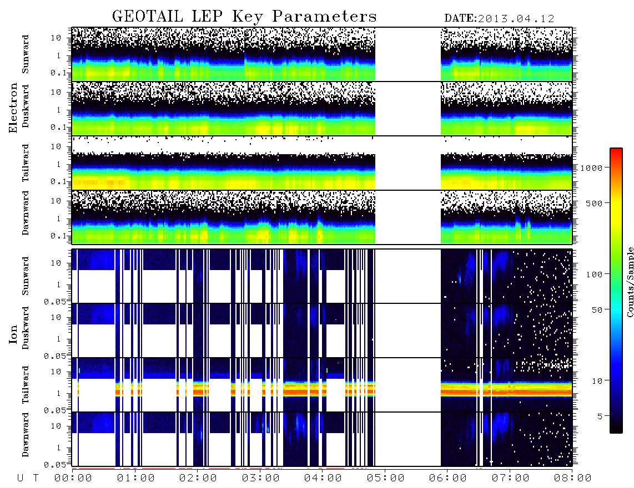Click the Electron Tailward spectrogram panel

click(322, 163)
